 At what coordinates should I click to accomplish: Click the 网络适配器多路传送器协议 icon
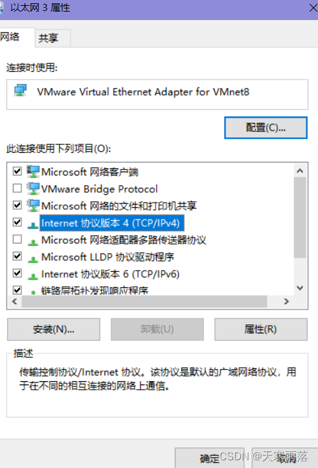click(33, 242)
